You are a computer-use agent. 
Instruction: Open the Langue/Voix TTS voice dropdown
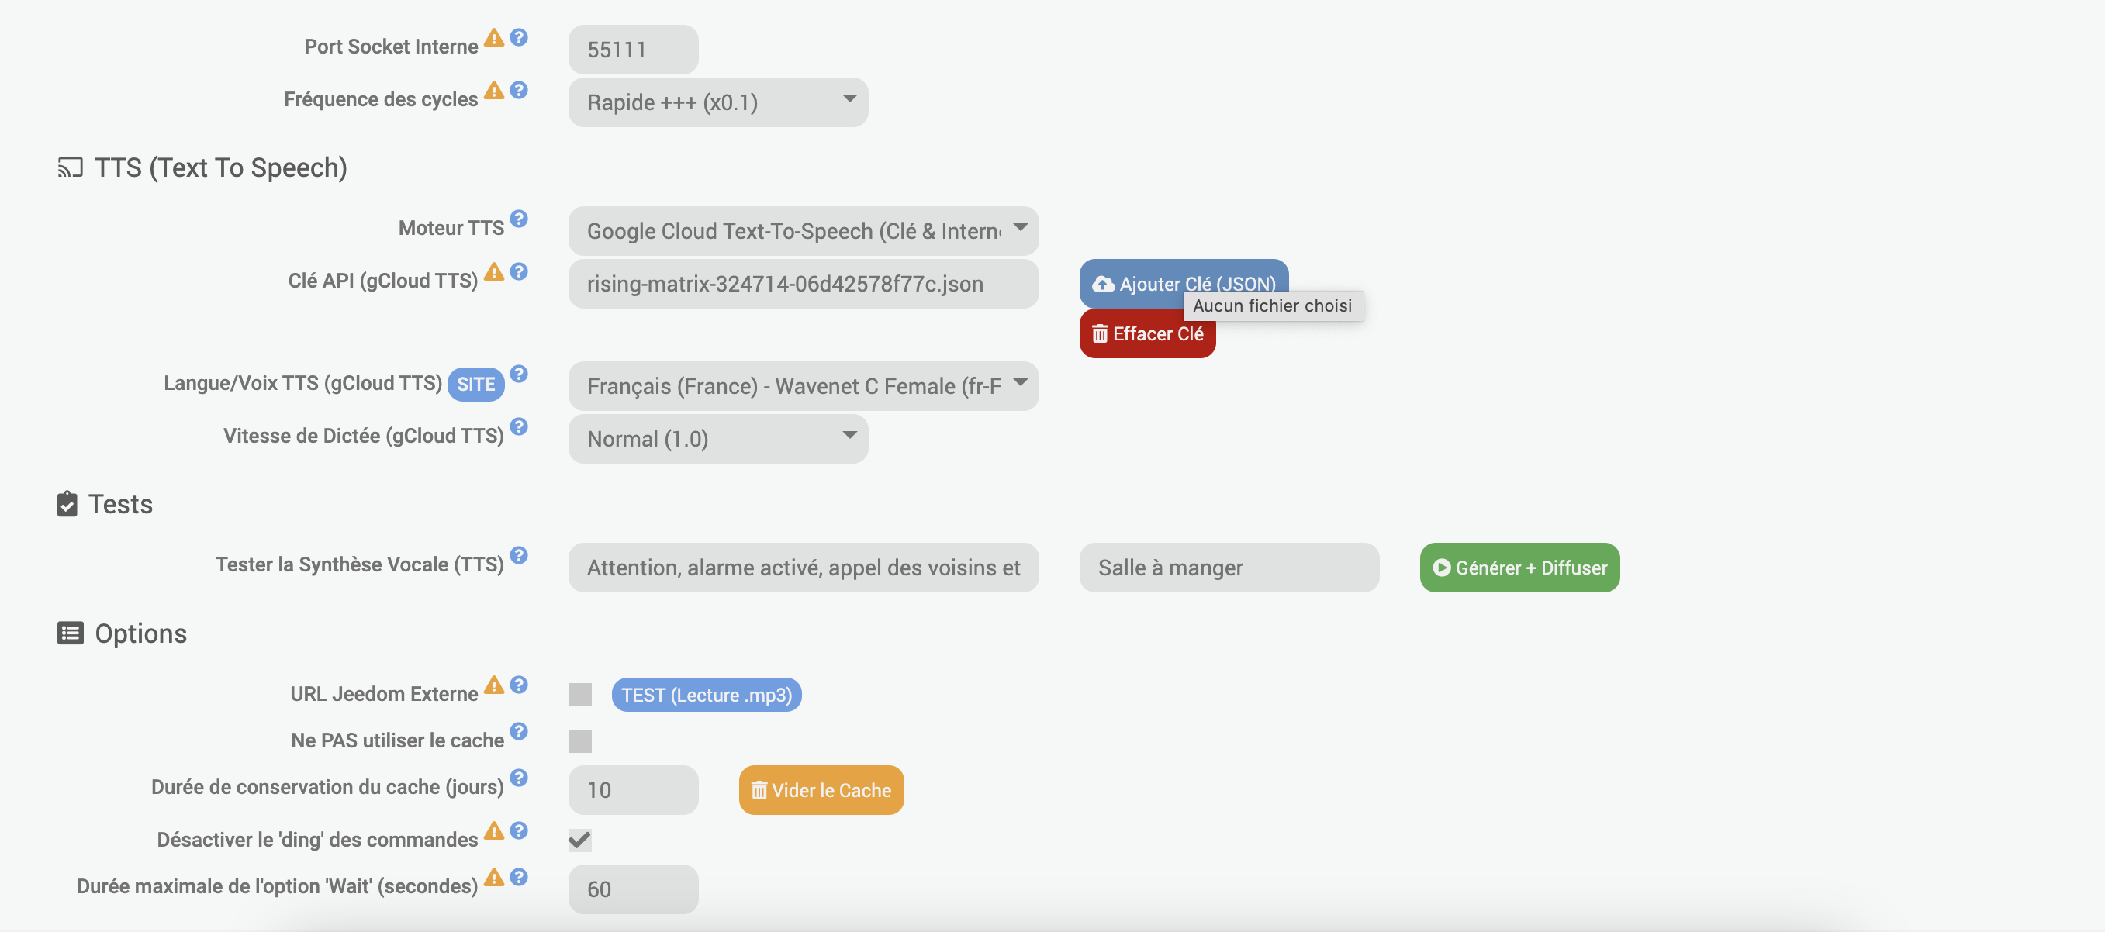(804, 386)
